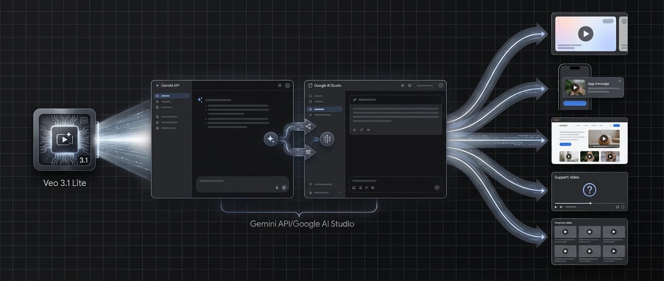Image resolution: width=664 pixels, height=281 pixels.
Task: Click the blue button under product page text
Action: click(565, 144)
